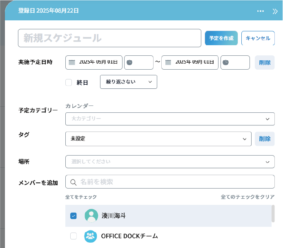
Task: Collapse panel with double chevron icon
Action: coord(275,11)
